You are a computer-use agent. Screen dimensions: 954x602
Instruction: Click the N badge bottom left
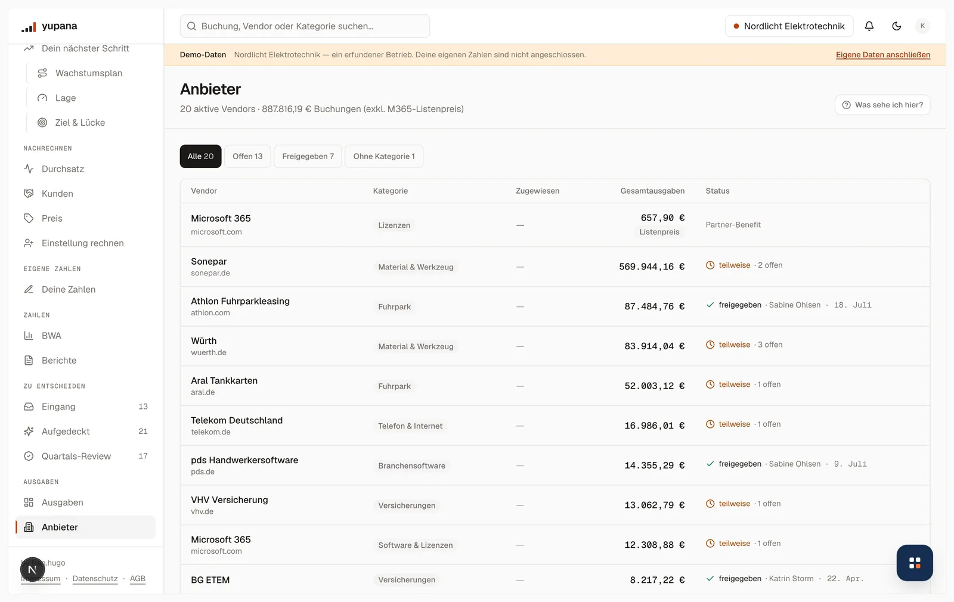coord(33,570)
